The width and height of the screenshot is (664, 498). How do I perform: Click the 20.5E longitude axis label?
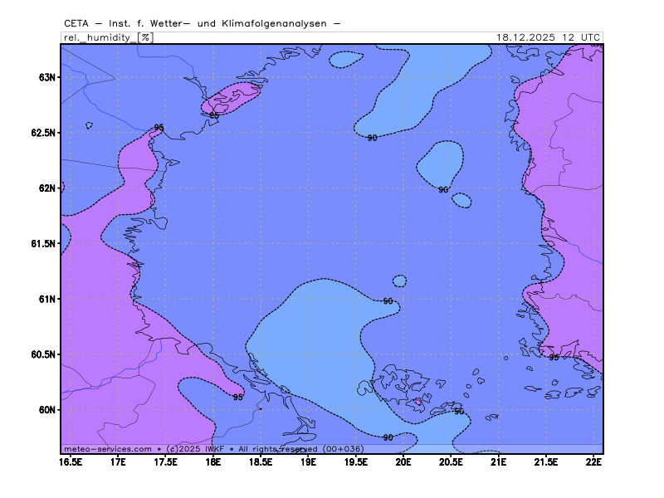click(x=451, y=461)
